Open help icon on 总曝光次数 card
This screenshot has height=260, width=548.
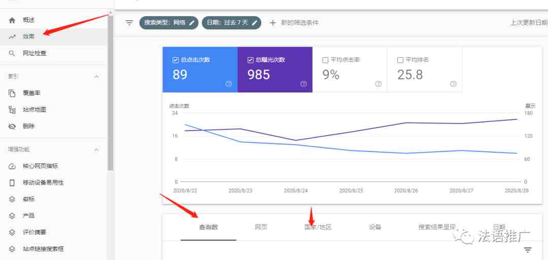click(x=303, y=84)
